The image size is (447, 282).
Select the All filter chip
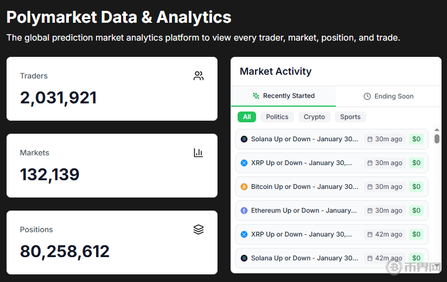point(247,117)
